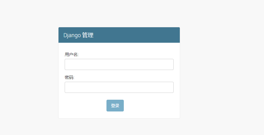Click the 管理 characters in the header
Image resolution: width=264 pixels, height=135 pixels.
[88, 35]
